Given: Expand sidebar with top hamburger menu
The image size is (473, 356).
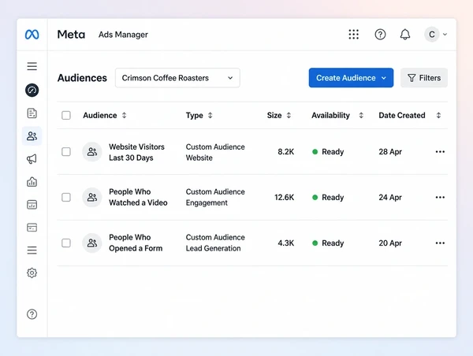Looking at the screenshot, I should coord(32,66).
